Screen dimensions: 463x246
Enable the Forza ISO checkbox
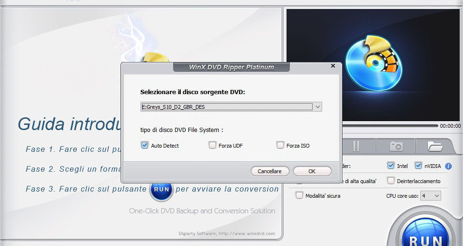tap(280, 145)
